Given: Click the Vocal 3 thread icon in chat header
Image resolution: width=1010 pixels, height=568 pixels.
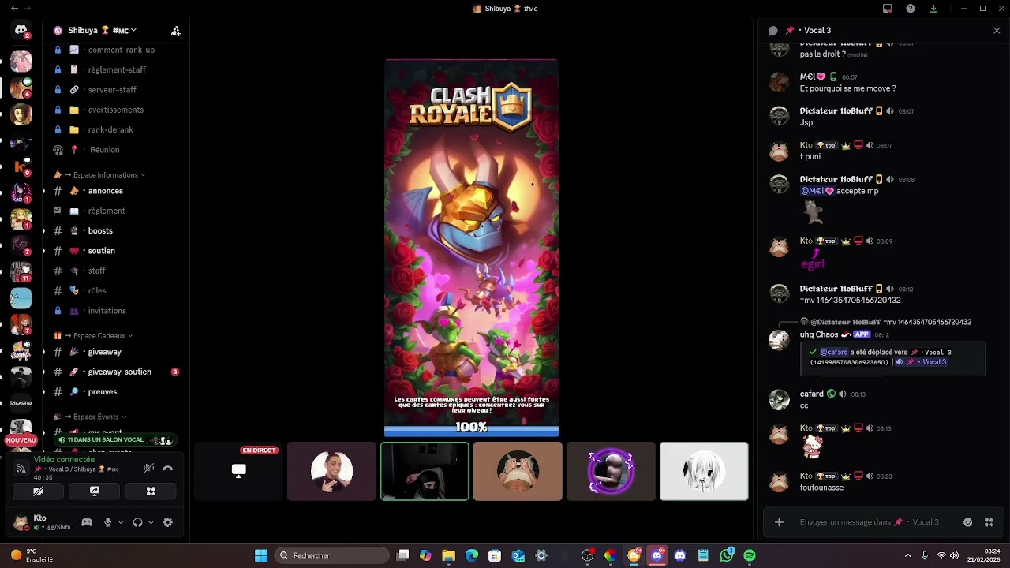Looking at the screenshot, I should click(773, 31).
